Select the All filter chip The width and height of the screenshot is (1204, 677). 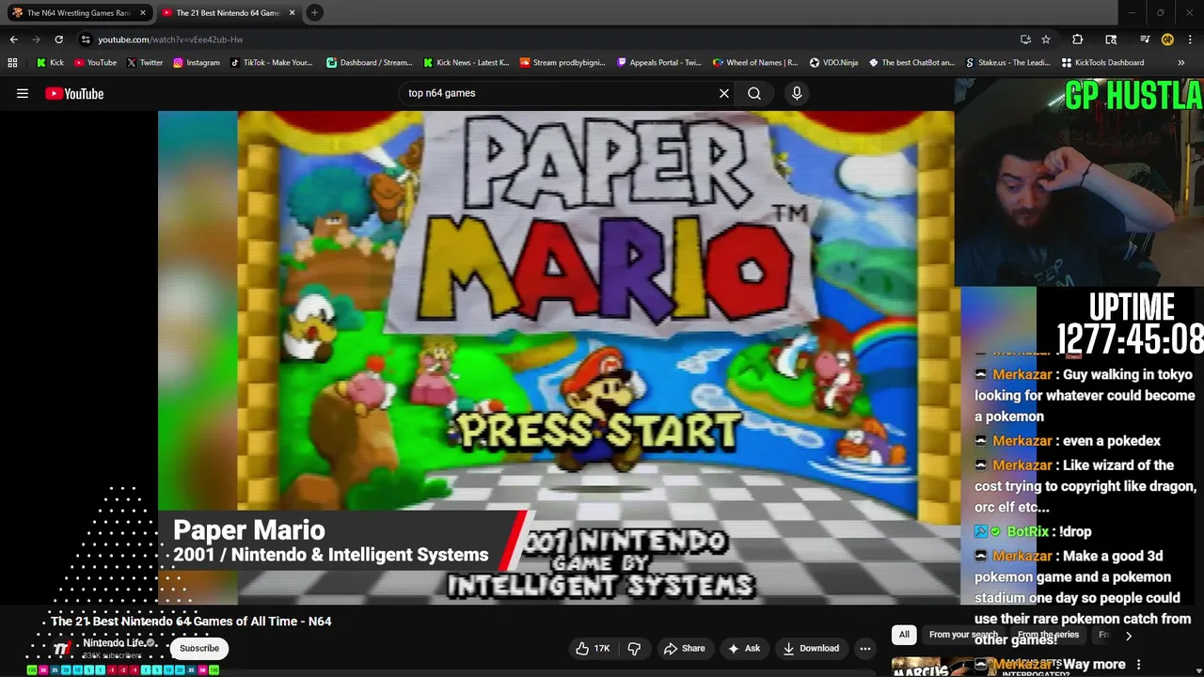point(904,635)
